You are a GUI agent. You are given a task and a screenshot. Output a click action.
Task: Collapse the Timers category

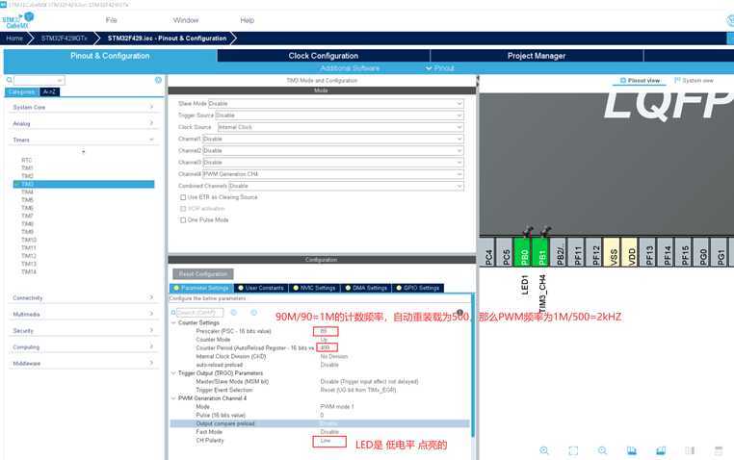coord(84,140)
